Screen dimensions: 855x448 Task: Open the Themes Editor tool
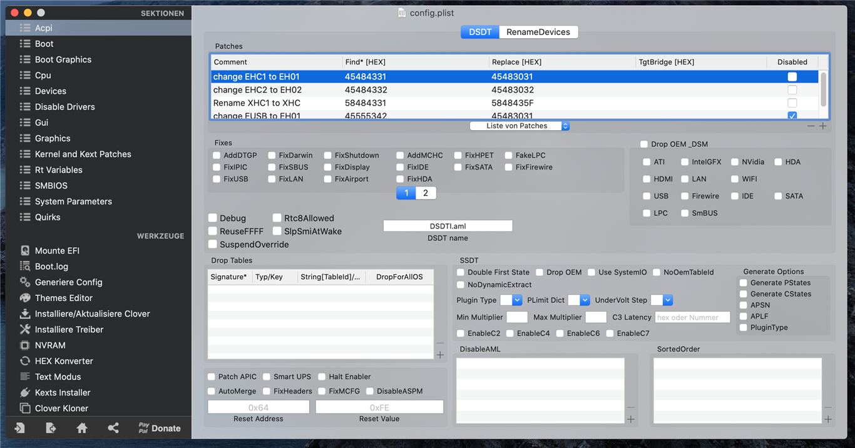tap(63, 298)
